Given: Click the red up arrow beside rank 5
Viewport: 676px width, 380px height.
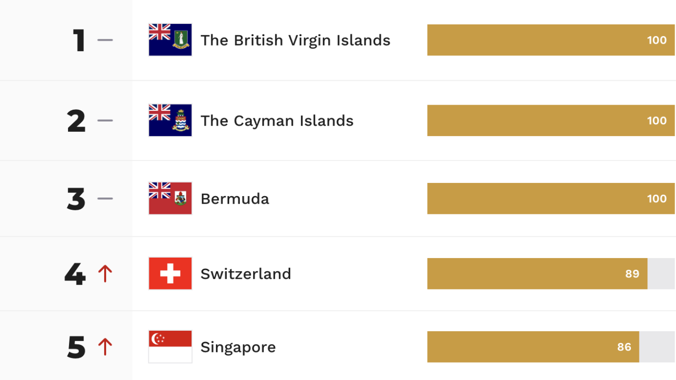Looking at the screenshot, I should coord(105,347).
